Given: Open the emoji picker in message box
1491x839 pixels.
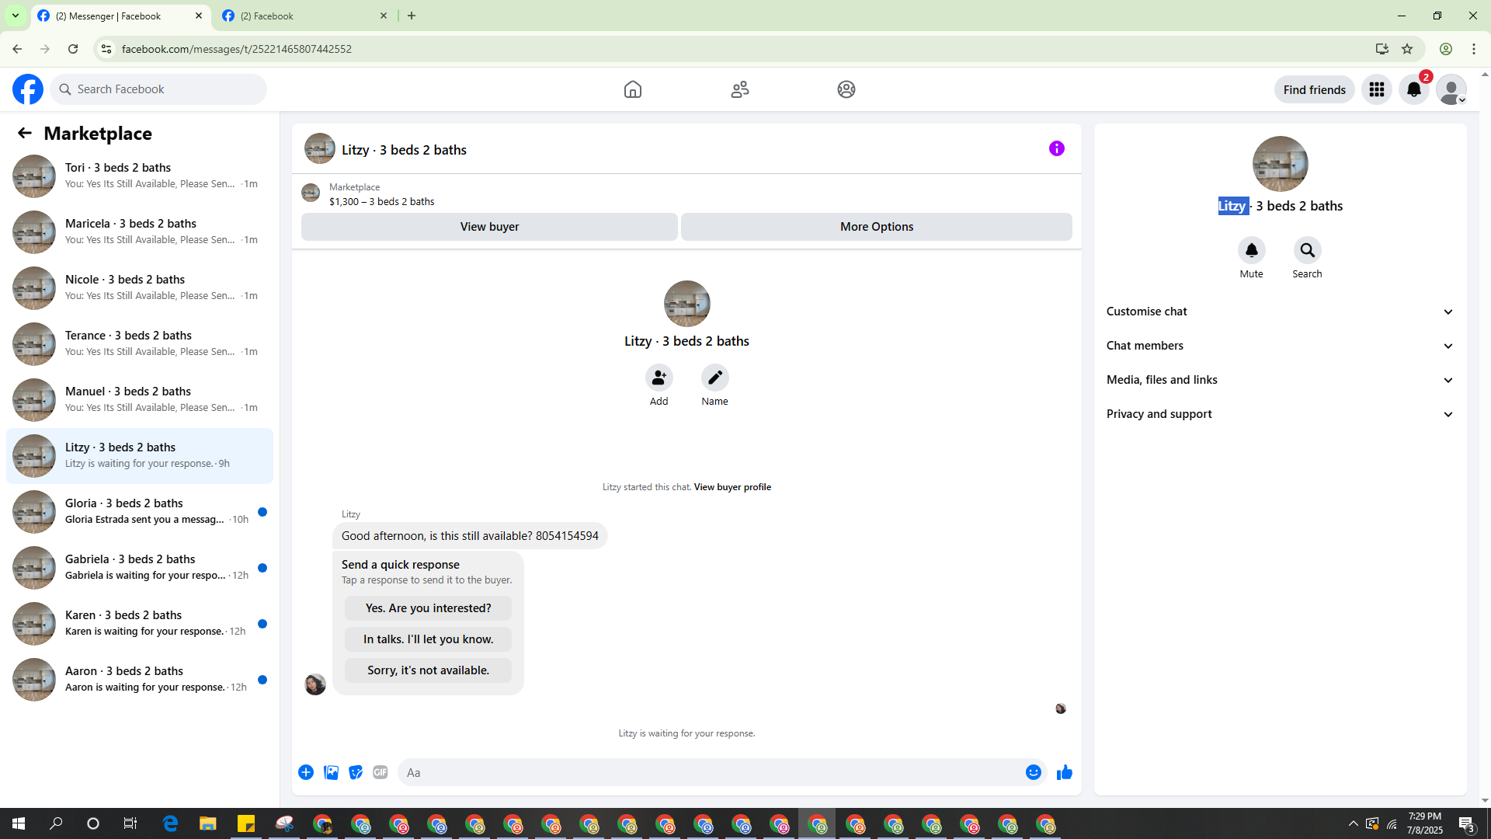Looking at the screenshot, I should pos(1033,772).
